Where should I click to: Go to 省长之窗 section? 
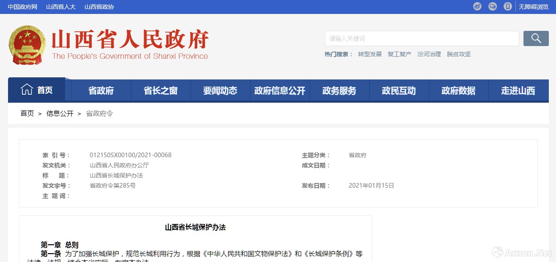pyautogui.click(x=161, y=90)
